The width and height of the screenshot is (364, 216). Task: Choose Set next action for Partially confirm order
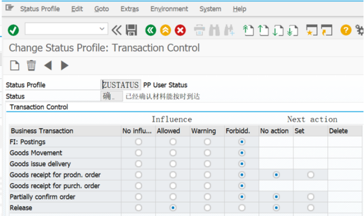[x=310, y=197]
